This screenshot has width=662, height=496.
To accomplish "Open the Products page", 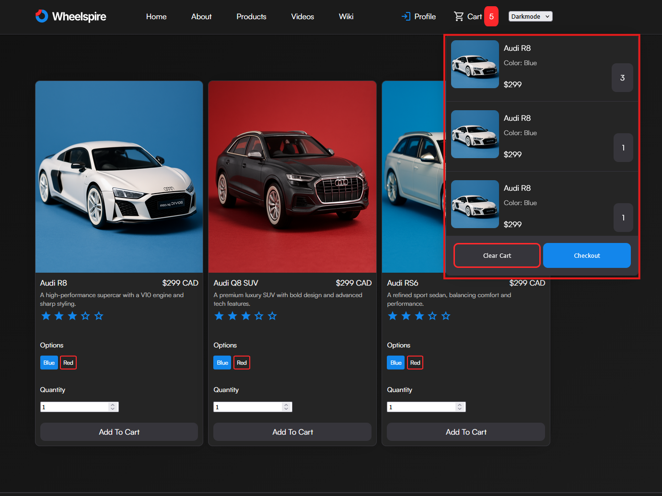I will point(251,16).
